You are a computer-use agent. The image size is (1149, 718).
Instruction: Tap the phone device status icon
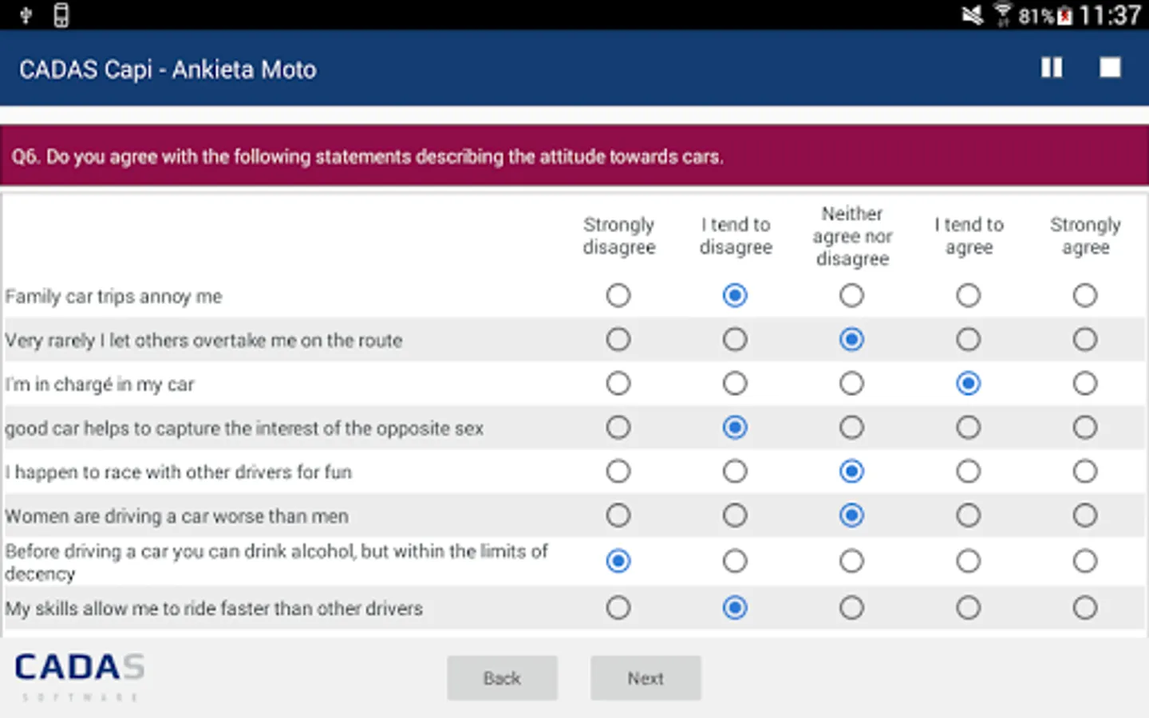tap(61, 15)
